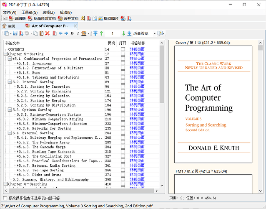Click the bookmark tree vertical scrollbar thumb
The width and height of the screenshot is (266, 209).
click(162, 74)
